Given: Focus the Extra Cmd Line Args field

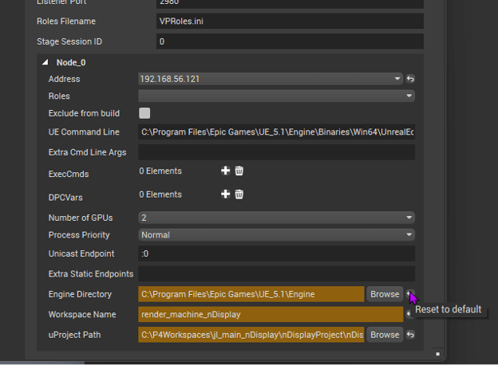Looking at the screenshot, I should 275,151.
